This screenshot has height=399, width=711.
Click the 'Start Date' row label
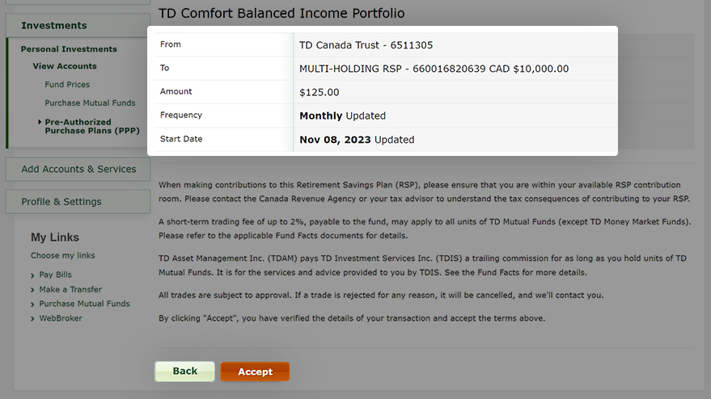click(181, 139)
